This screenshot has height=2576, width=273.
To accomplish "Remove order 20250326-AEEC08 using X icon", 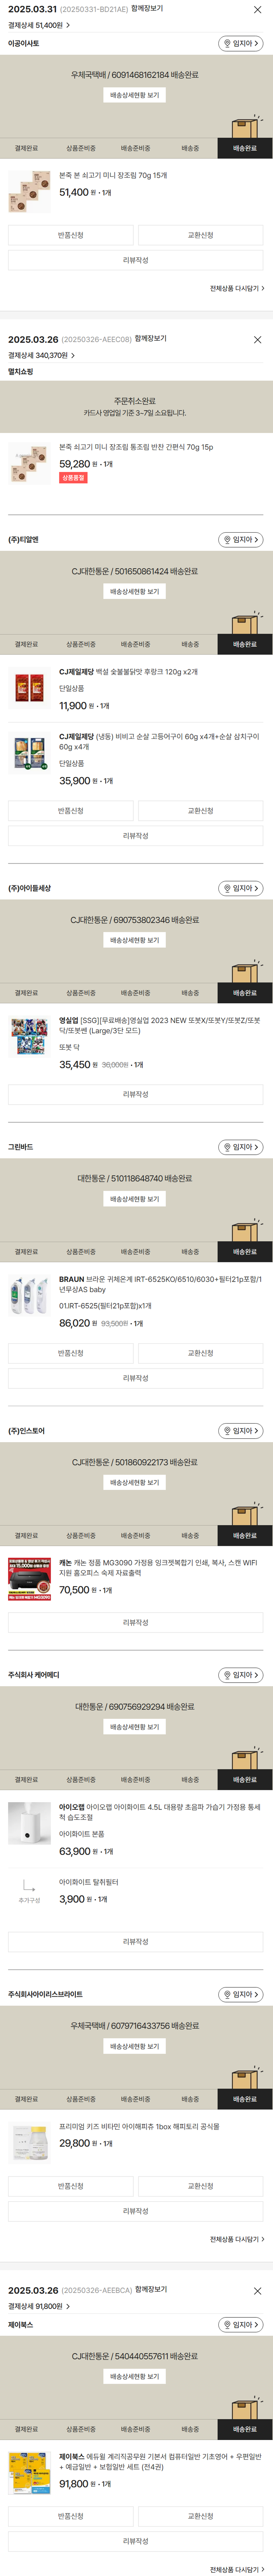I will (x=257, y=339).
